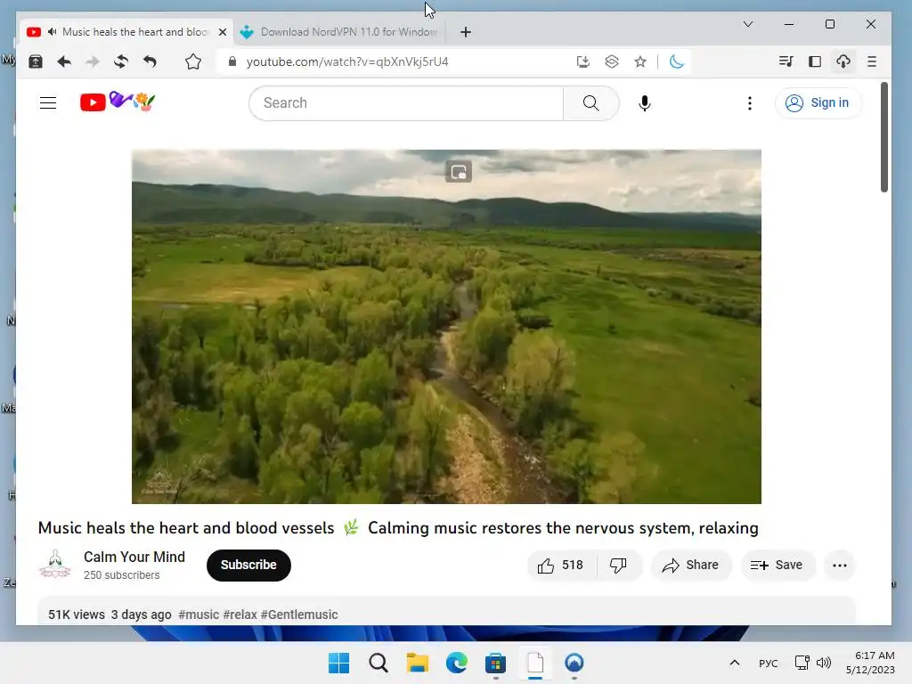Launch Microsoft Edge from taskbar
Image resolution: width=912 pixels, height=684 pixels.
(457, 663)
